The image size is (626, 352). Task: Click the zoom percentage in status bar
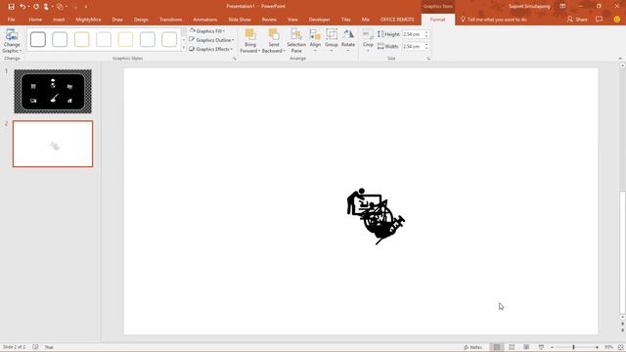click(608, 347)
